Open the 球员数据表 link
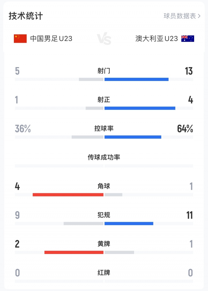 tap(180, 16)
